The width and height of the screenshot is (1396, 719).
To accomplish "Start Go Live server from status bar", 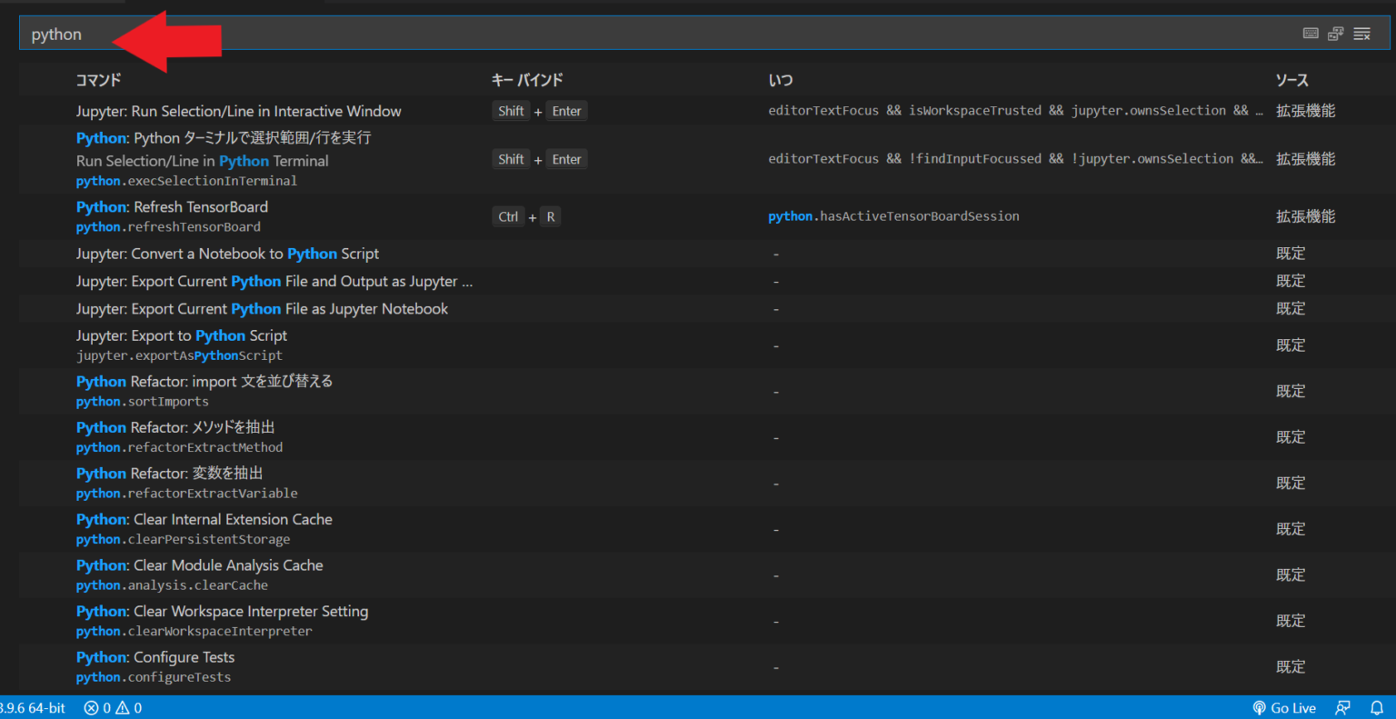I will [x=1284, y=708].
